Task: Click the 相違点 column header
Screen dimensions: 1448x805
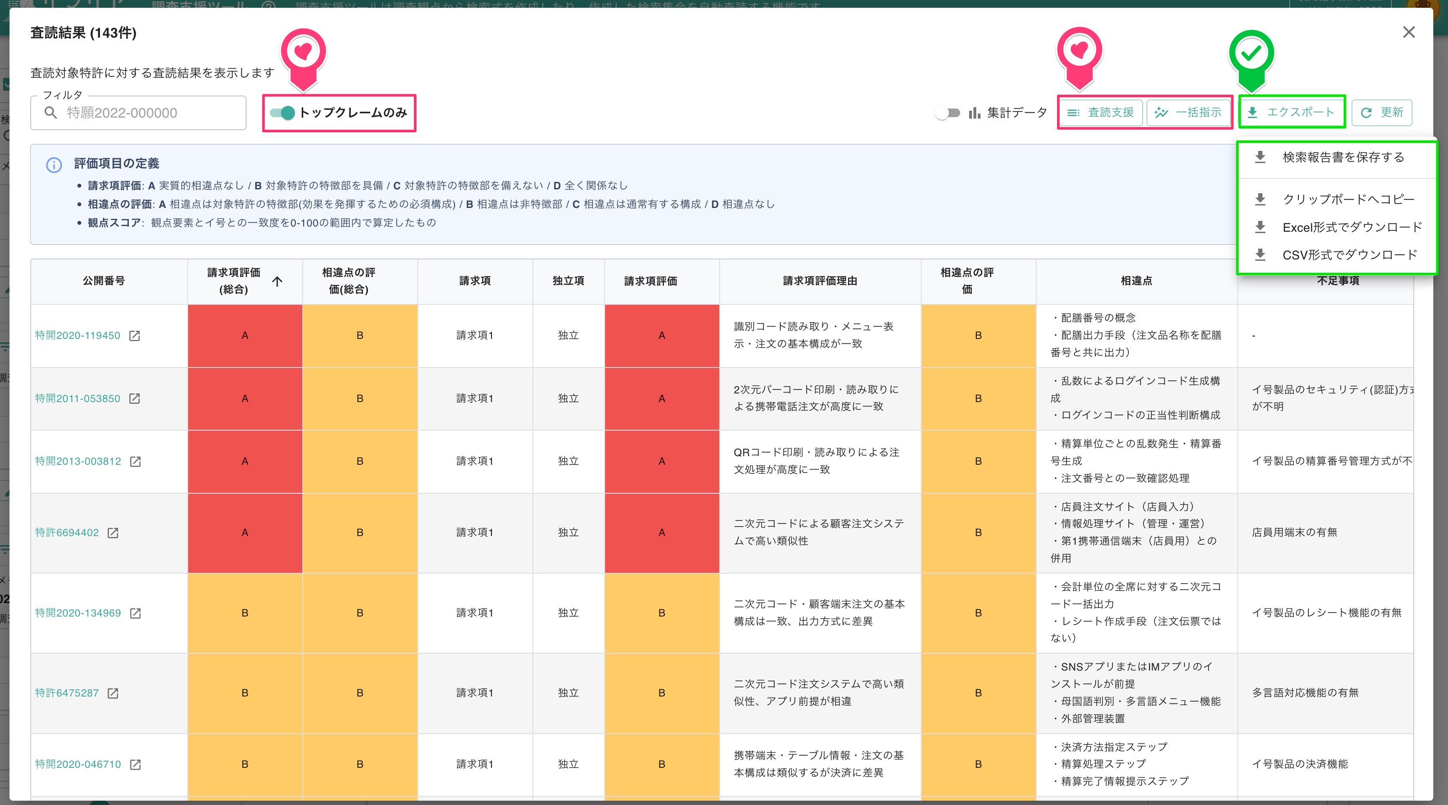Action: point(1137,281)
